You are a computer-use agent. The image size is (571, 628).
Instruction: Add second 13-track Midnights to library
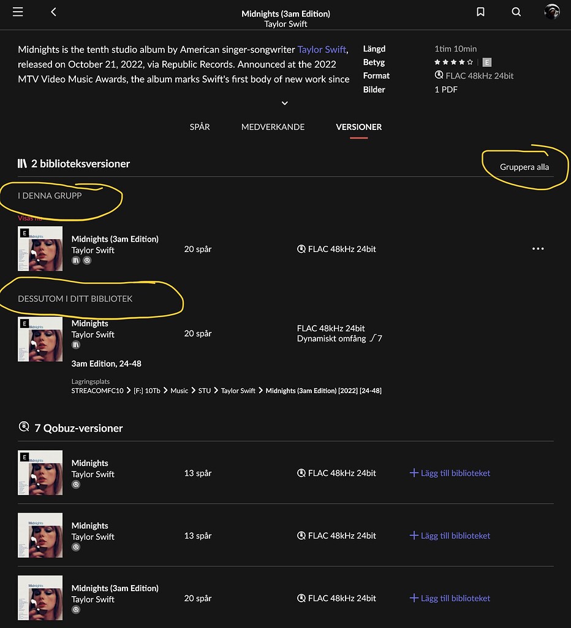(450, 535)
